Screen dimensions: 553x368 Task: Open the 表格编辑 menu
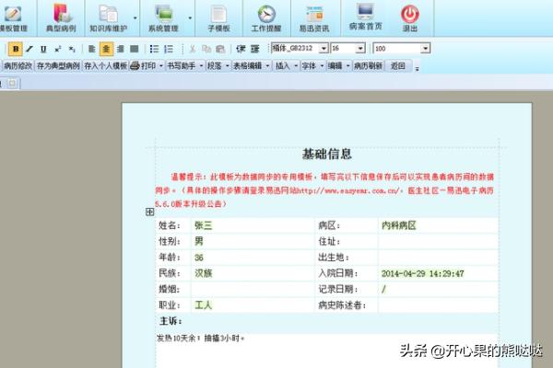[249, 66]
